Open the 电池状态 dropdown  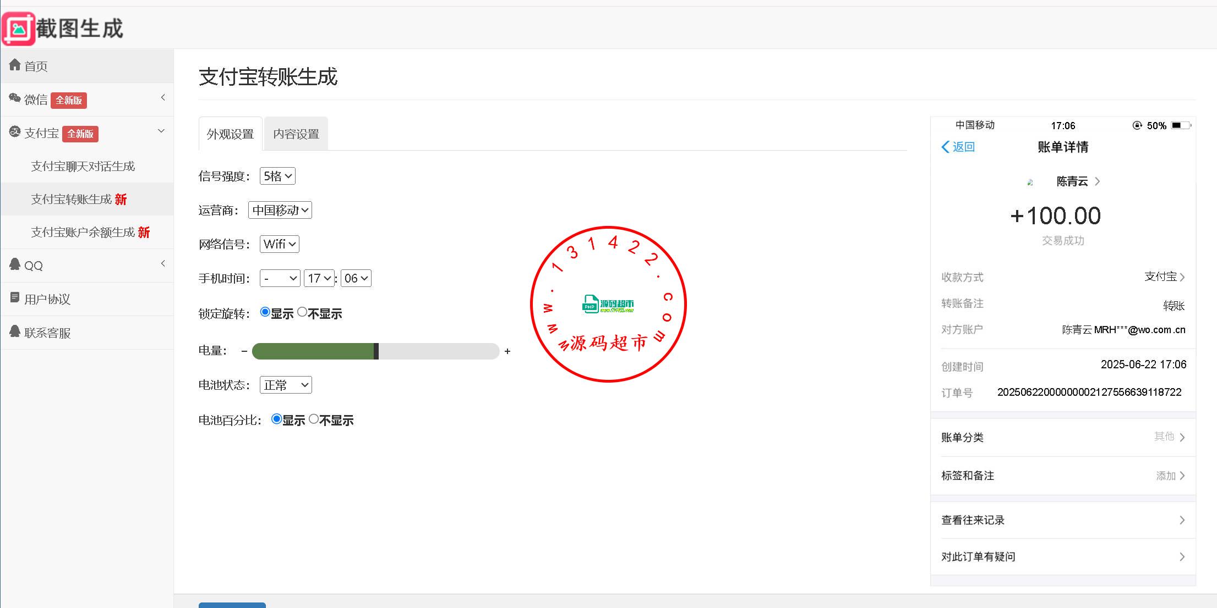point(286,385)
